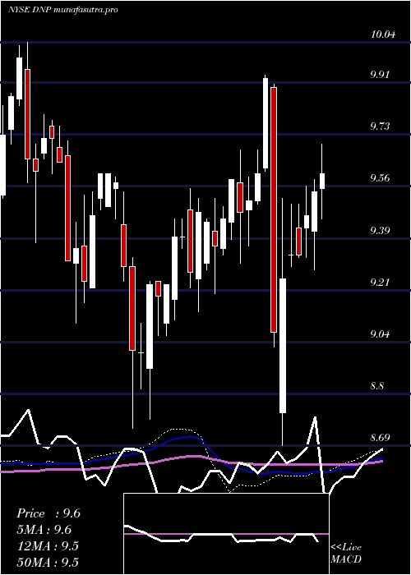Click the <<Live MACD label
Viewport: 411px width, 575px height.
(x=346, y=553)
